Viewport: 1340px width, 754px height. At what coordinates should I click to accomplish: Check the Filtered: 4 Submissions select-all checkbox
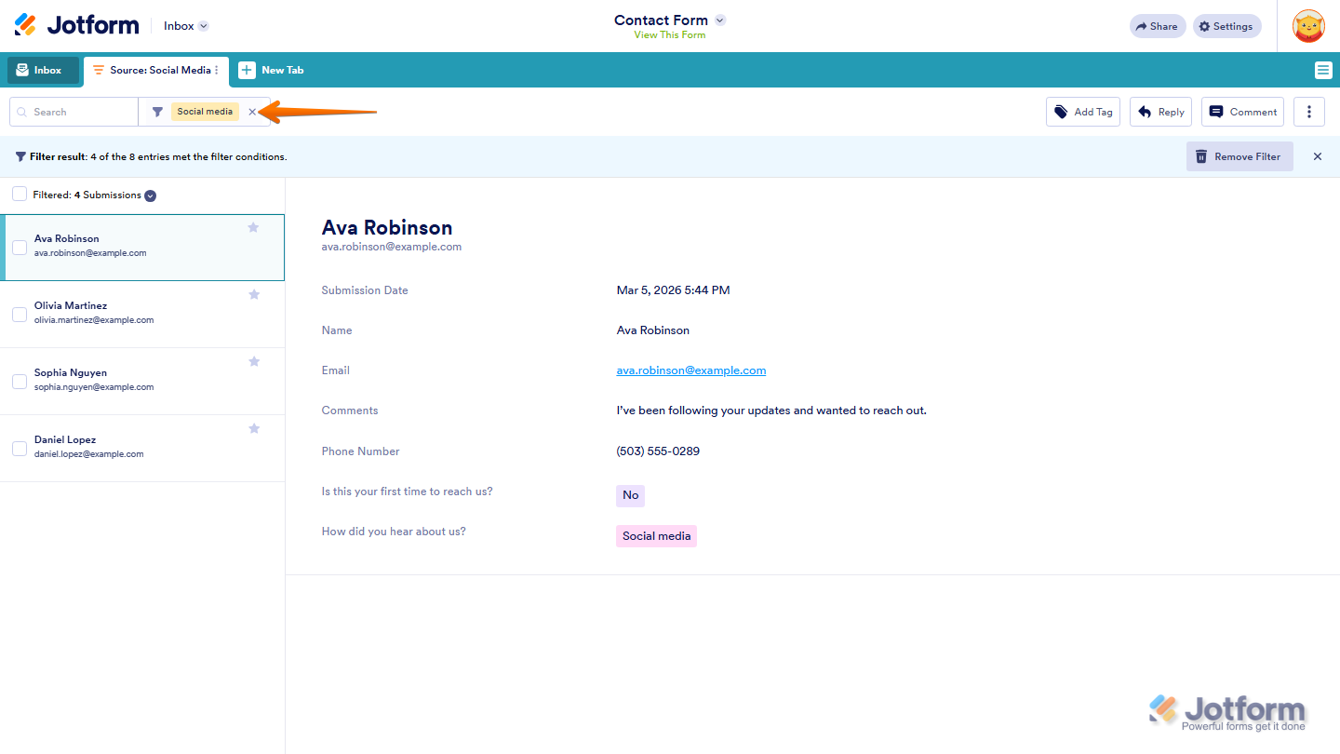click(x=20, y=195)
